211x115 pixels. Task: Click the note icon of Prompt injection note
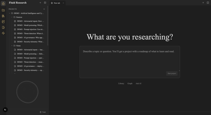coord(15,58)
